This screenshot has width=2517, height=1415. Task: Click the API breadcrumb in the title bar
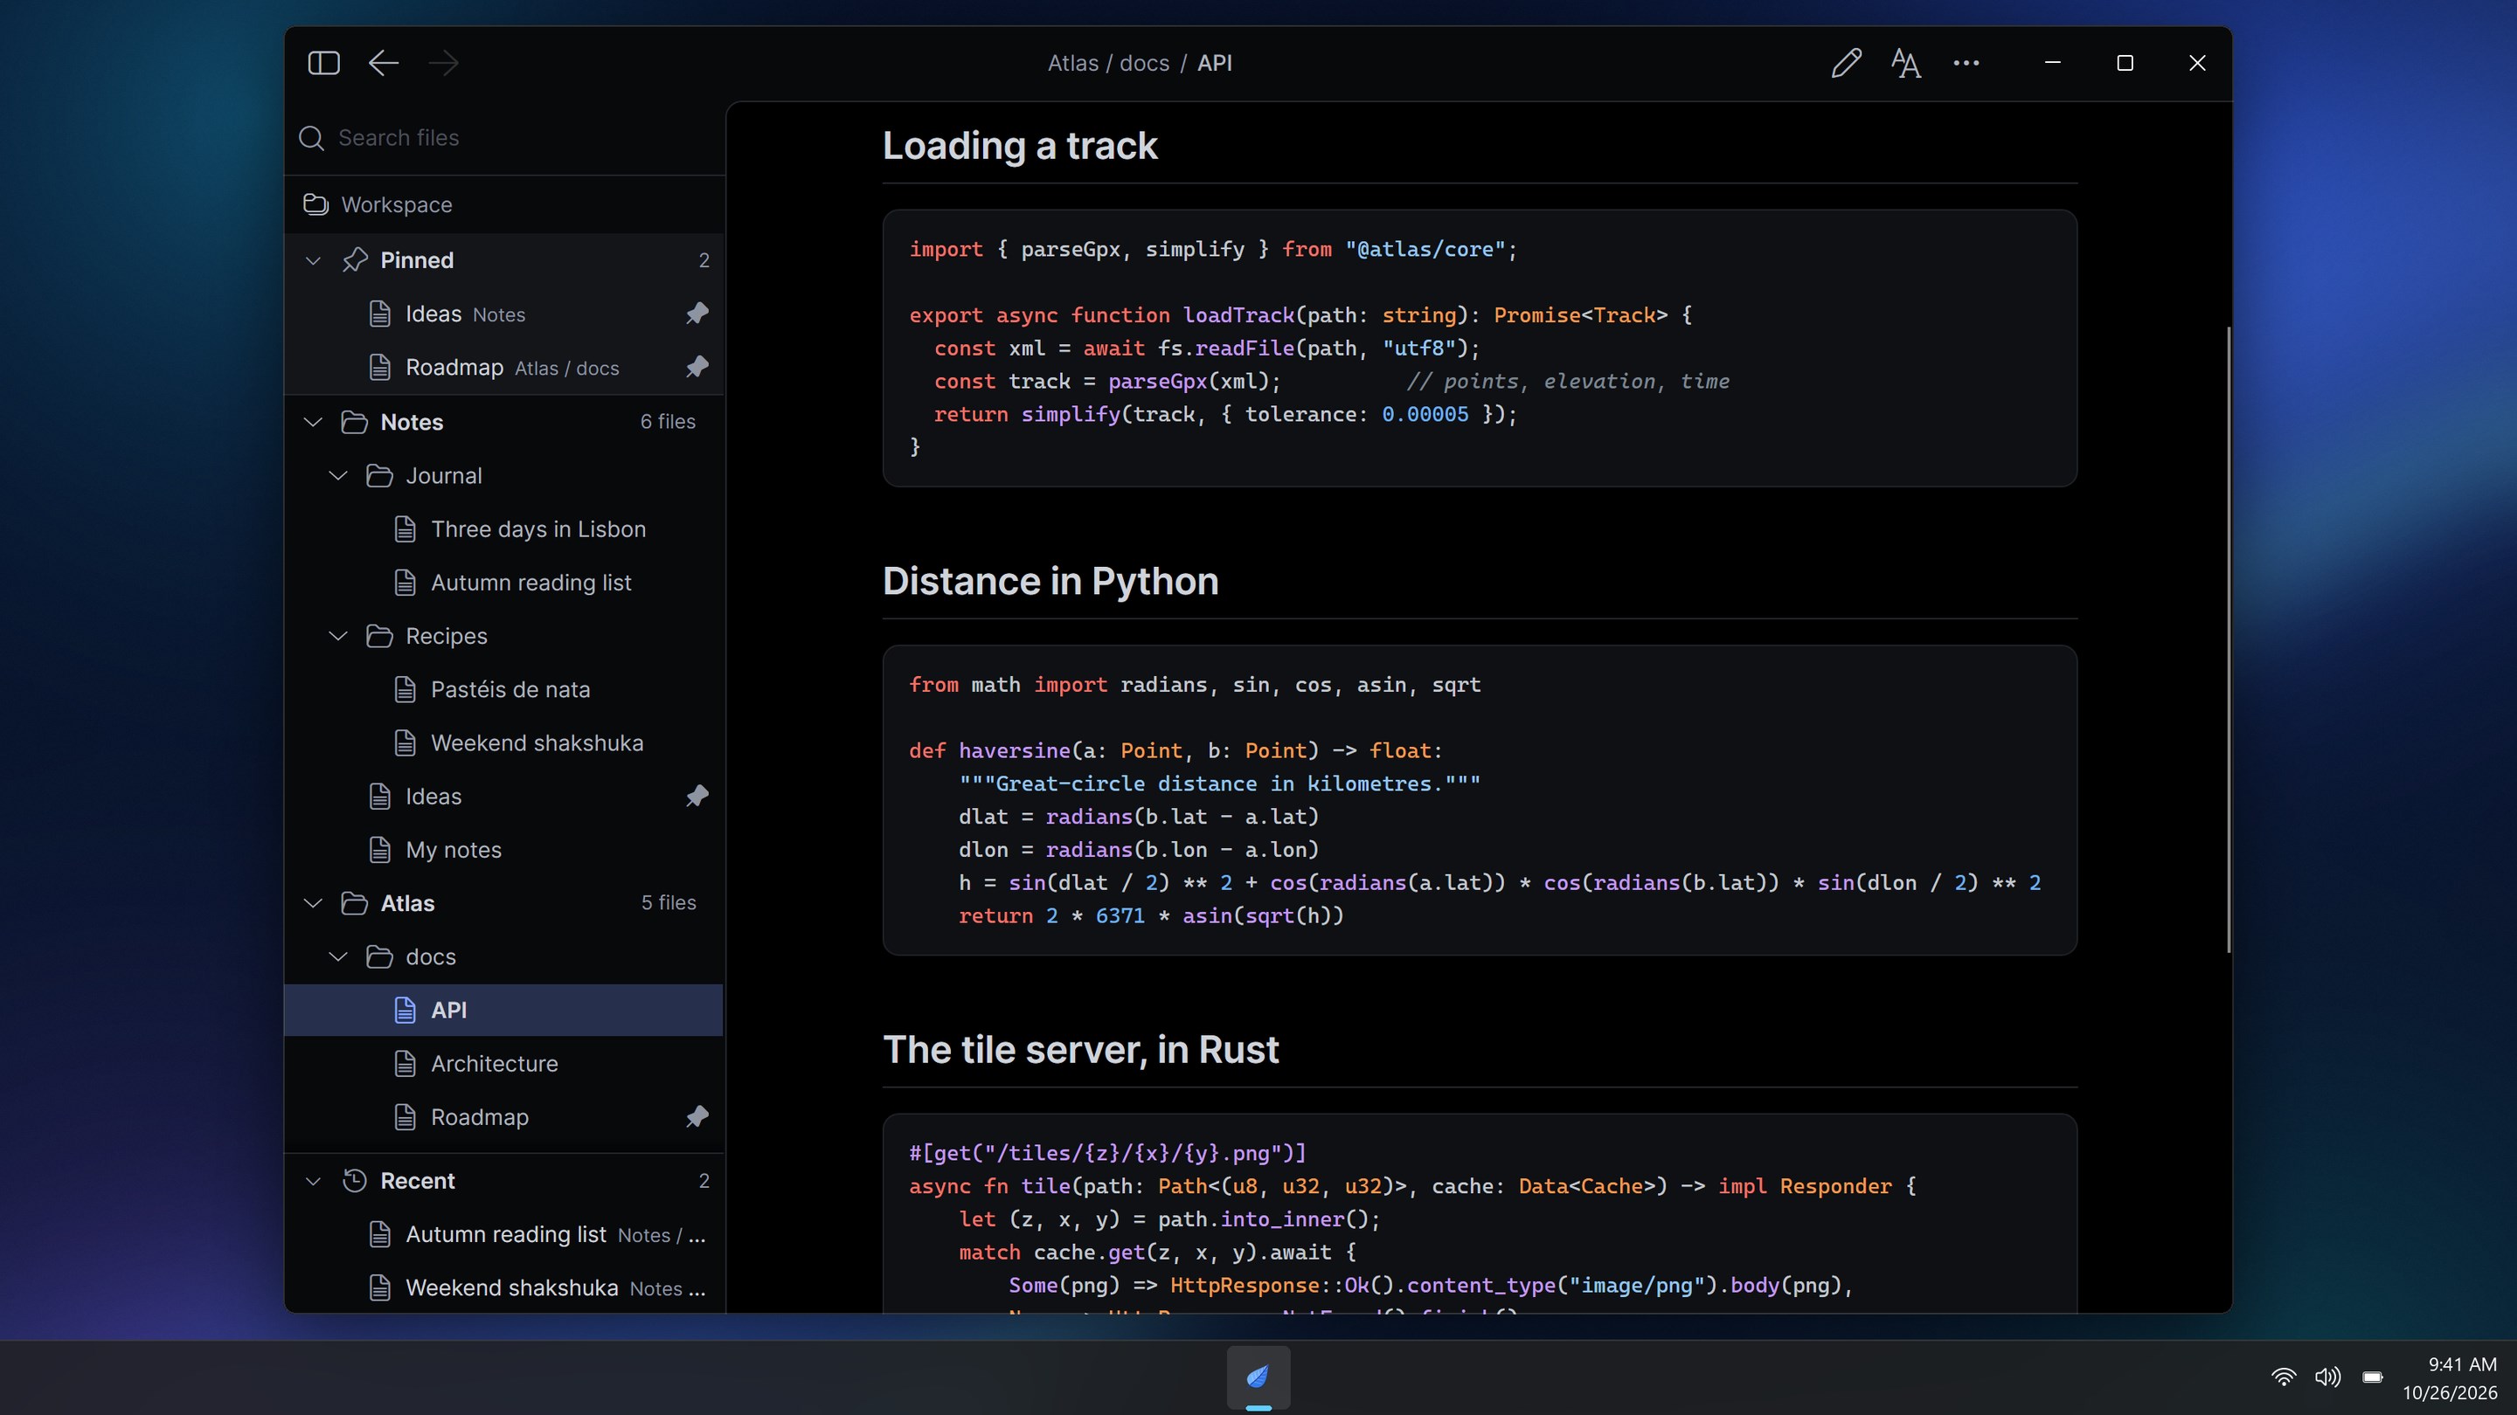tap(1215, 64)
